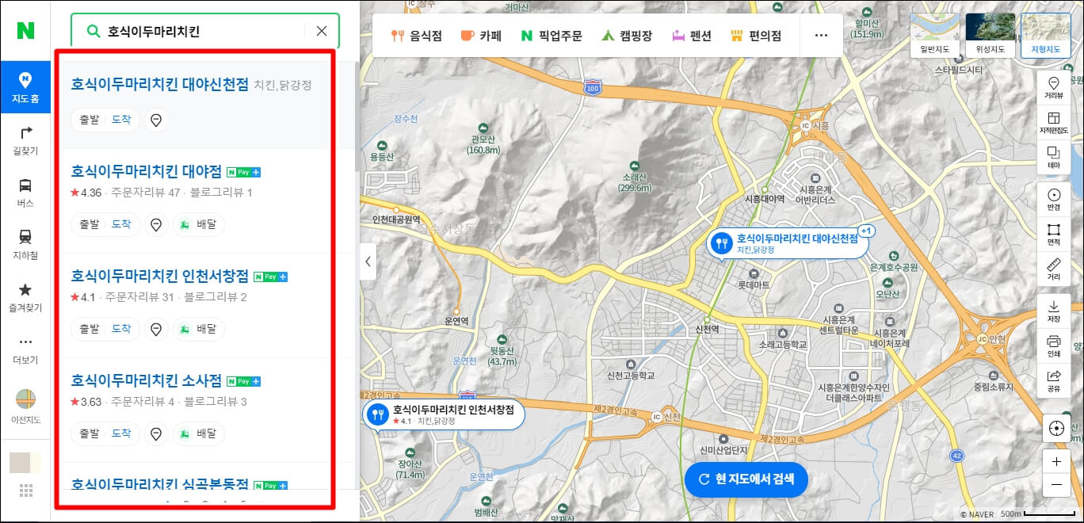This screenshot has width=1084, height=523.
Task: Open 테마 theme layers
Action: [x=1053, y=157]
